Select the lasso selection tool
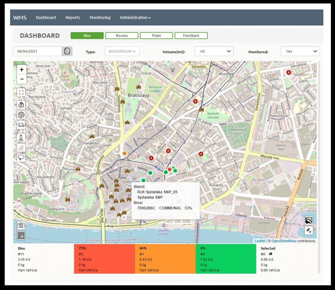 pos(21,158)
